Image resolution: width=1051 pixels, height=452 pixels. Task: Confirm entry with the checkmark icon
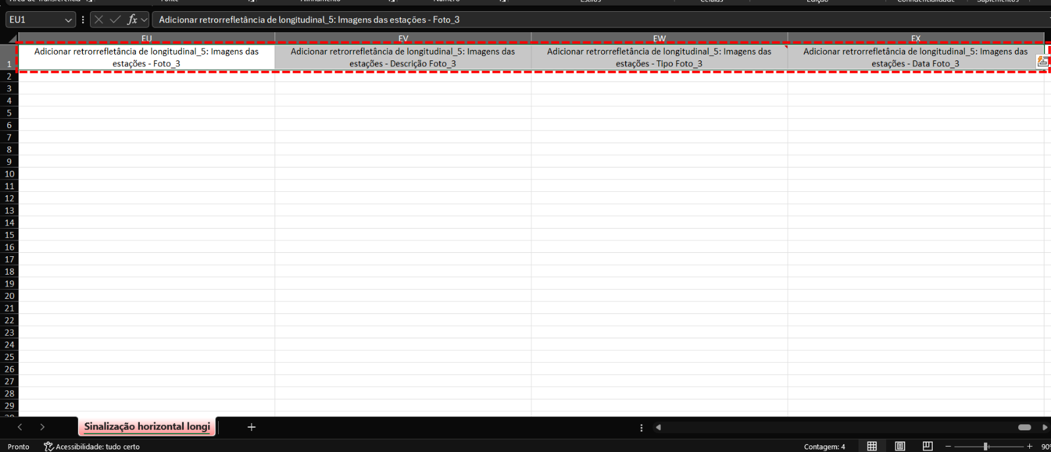point(115,20)
